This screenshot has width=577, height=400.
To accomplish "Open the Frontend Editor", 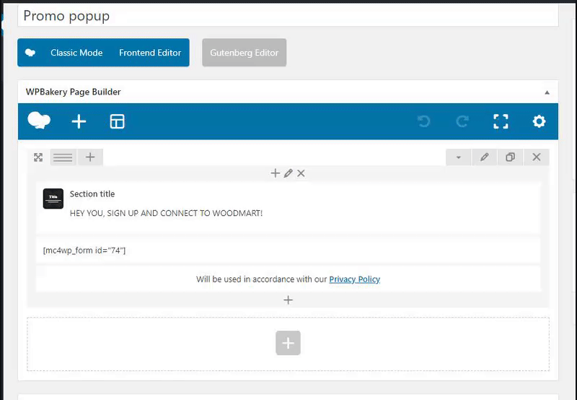I will point(150,53).
